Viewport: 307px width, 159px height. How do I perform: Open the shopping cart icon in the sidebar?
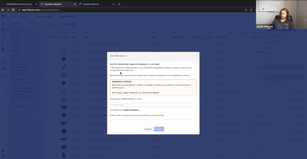click(x=3, y=69)
